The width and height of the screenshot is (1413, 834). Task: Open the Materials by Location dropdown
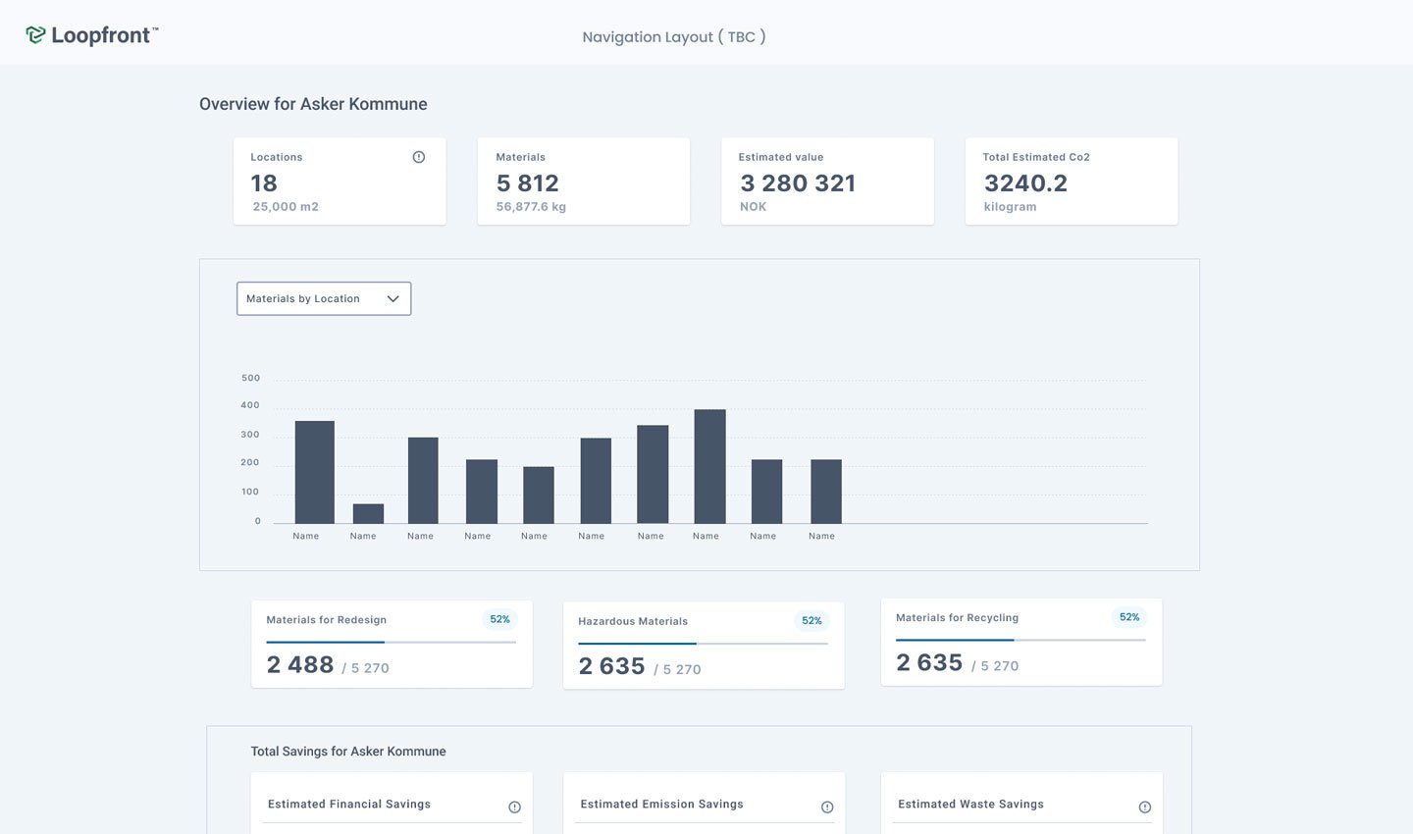coord(324,298)
